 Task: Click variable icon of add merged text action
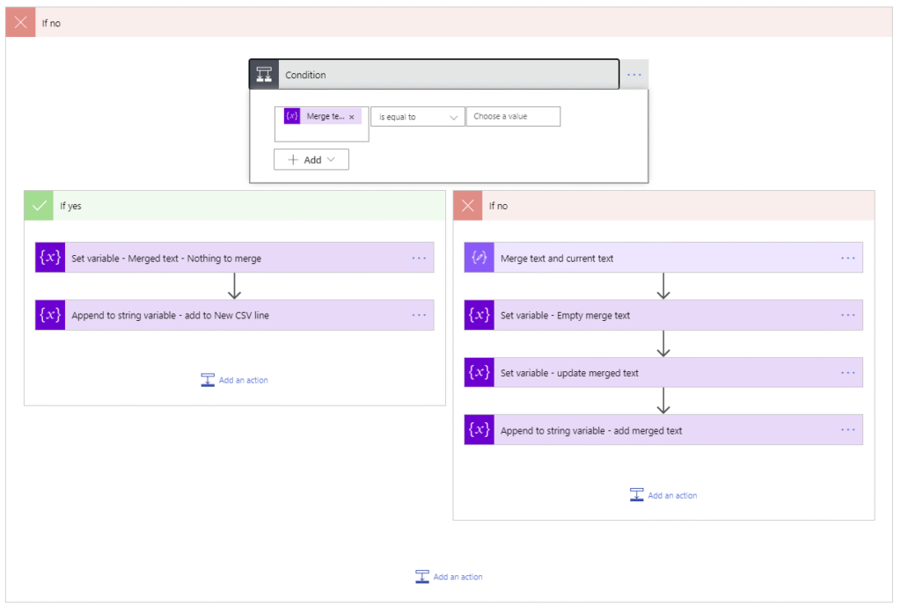[480, 430]
